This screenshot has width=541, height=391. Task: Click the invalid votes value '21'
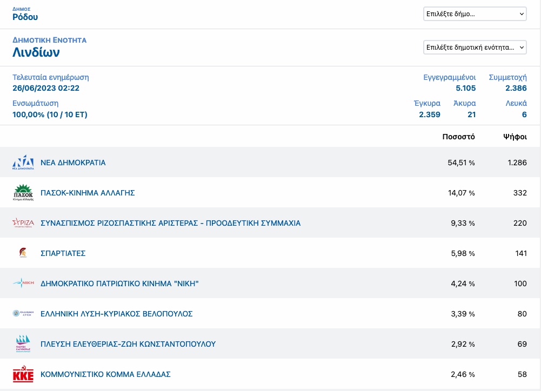[x=472, y=114]
